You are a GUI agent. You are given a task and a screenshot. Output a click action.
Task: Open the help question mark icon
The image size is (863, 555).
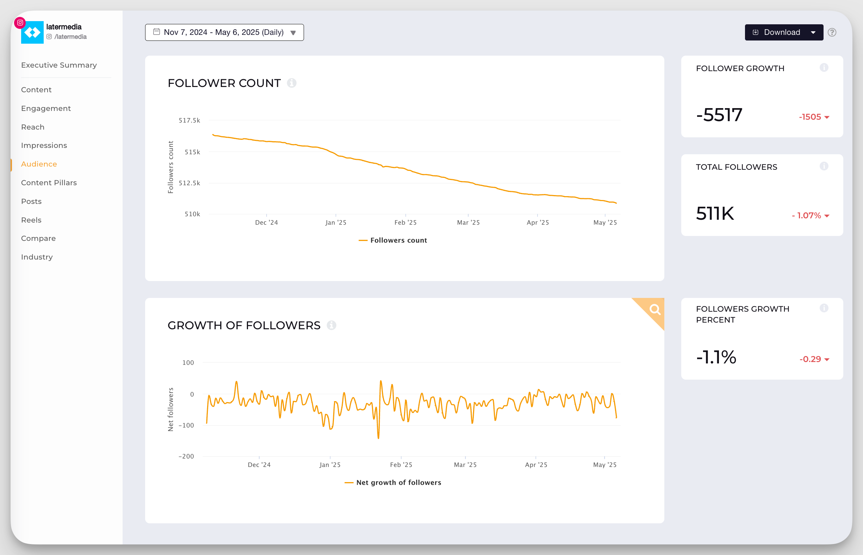coord(832,32)
